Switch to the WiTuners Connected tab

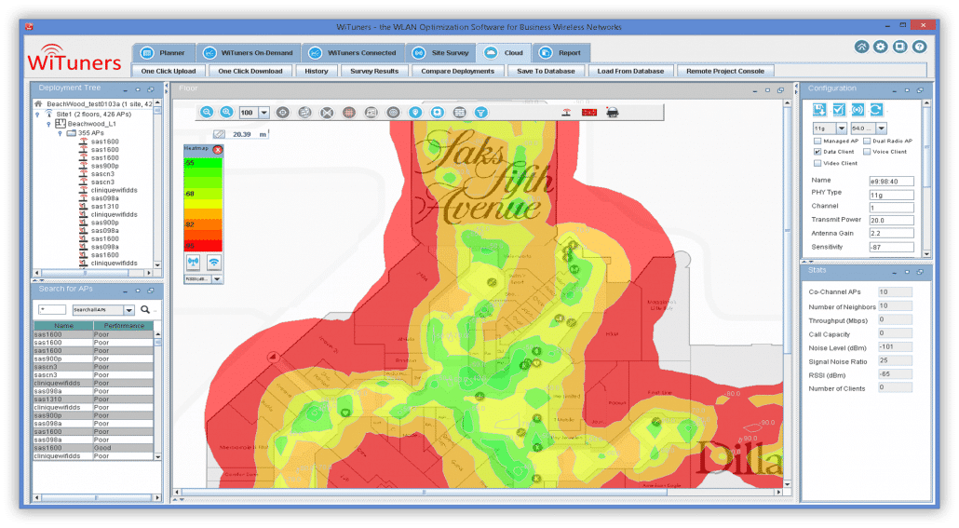point(352,53)
